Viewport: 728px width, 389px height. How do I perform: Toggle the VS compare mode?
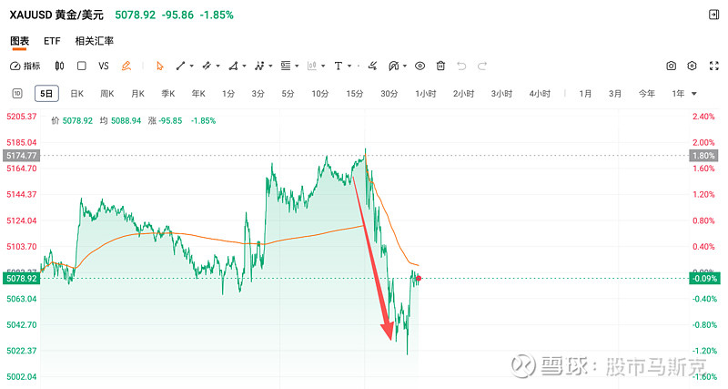[x=104, y=66]
